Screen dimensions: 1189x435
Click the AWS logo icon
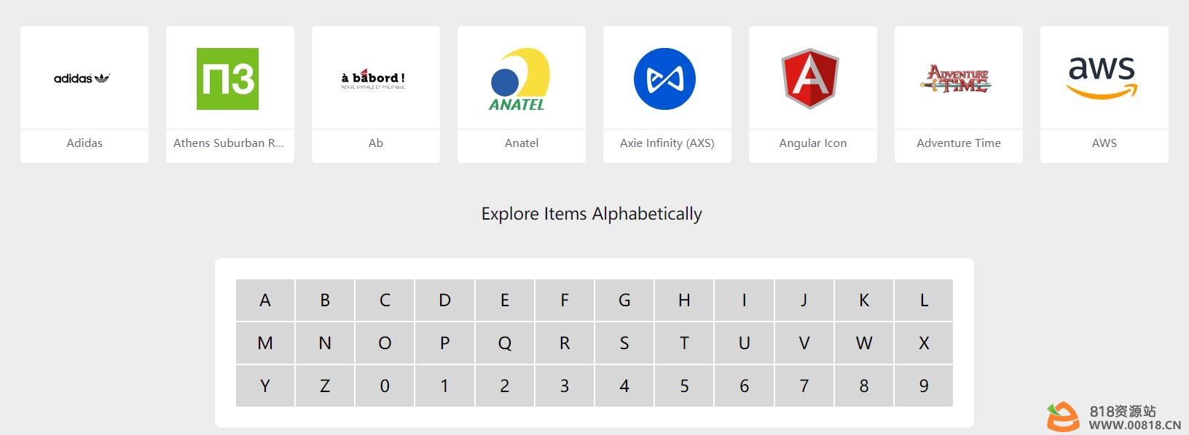1102,78
